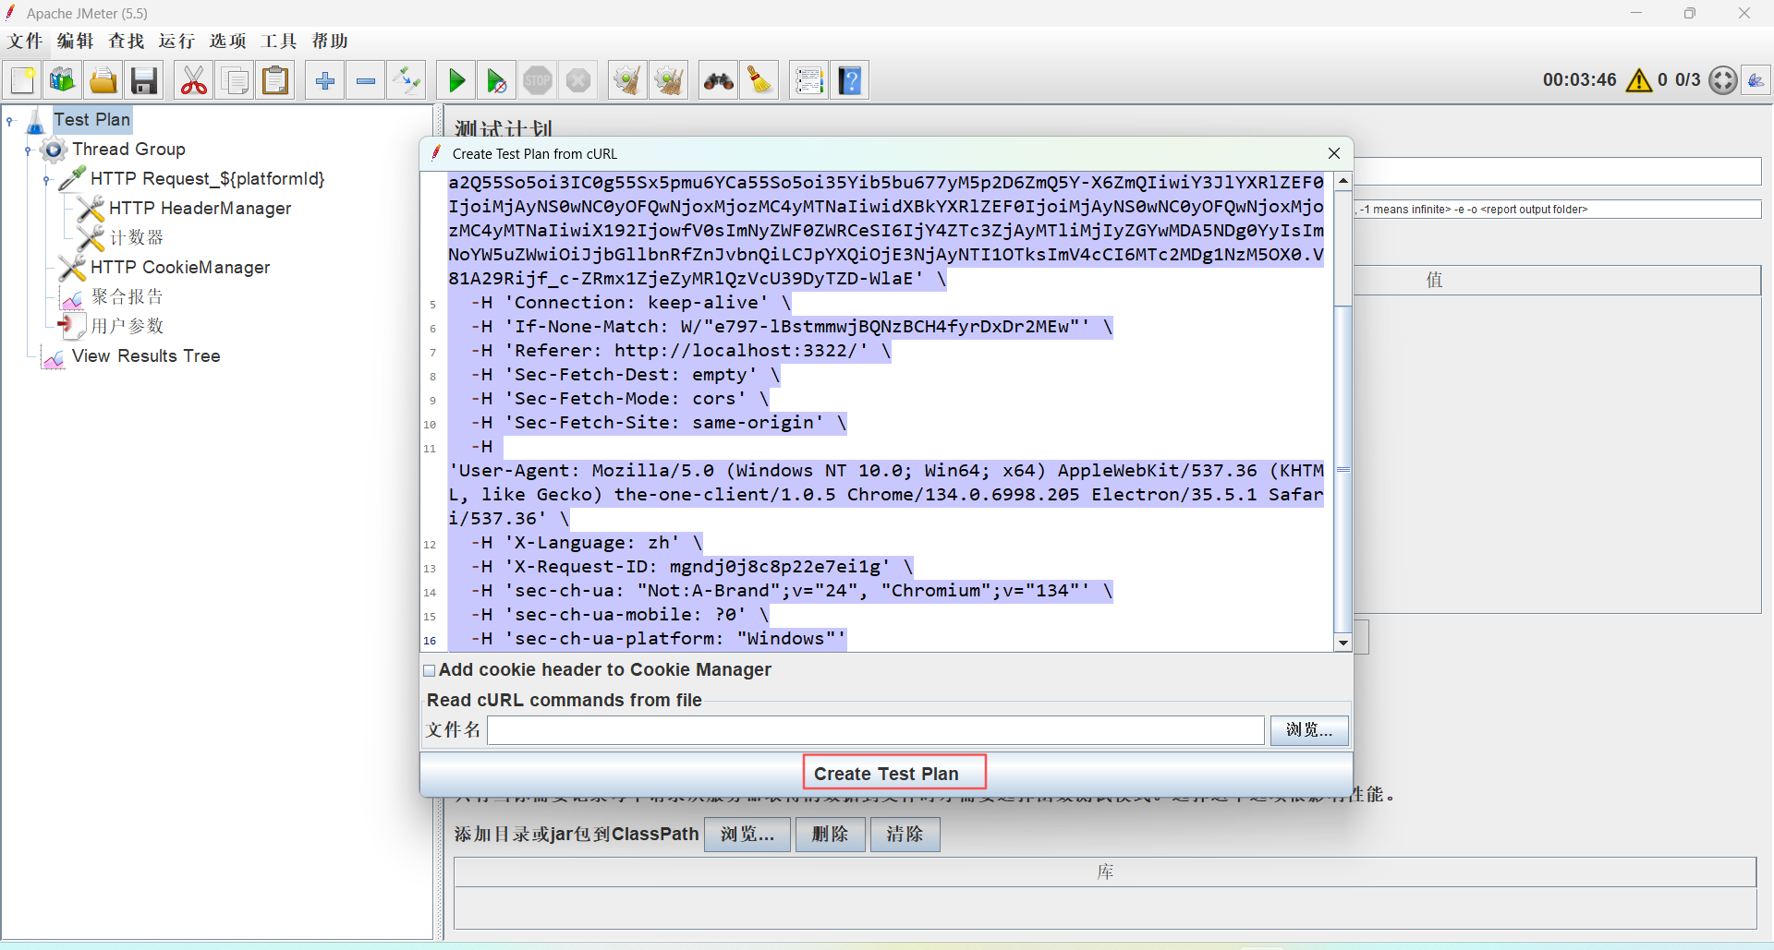This screenshot has width=1774, height=950.
Task: Click the New test plan toolbar icon
Action: 22,80
